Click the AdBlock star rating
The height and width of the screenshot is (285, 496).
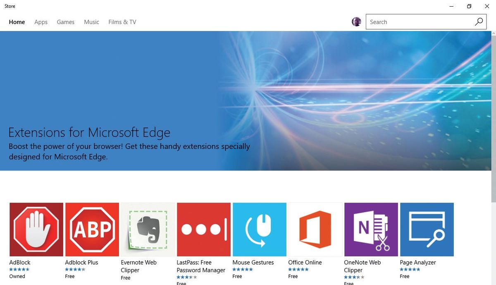(x=19, y=269)
